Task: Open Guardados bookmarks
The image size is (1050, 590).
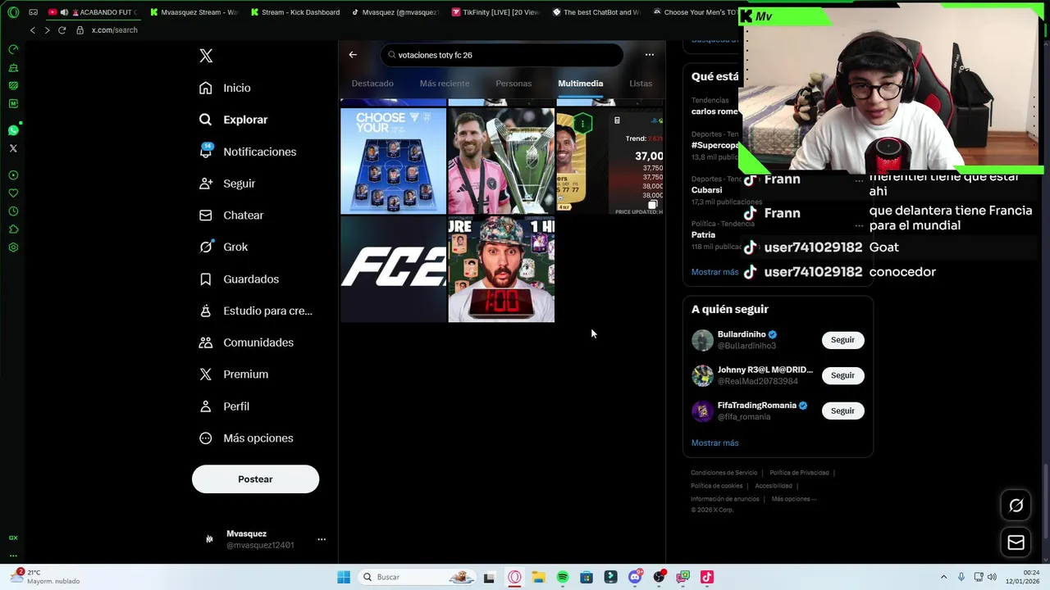Action: coord(239,279)
